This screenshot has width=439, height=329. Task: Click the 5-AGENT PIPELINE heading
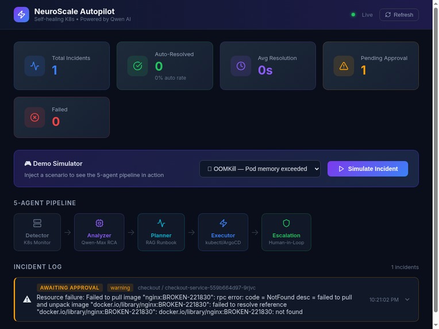pyautogui.click(x=45, y=203)
